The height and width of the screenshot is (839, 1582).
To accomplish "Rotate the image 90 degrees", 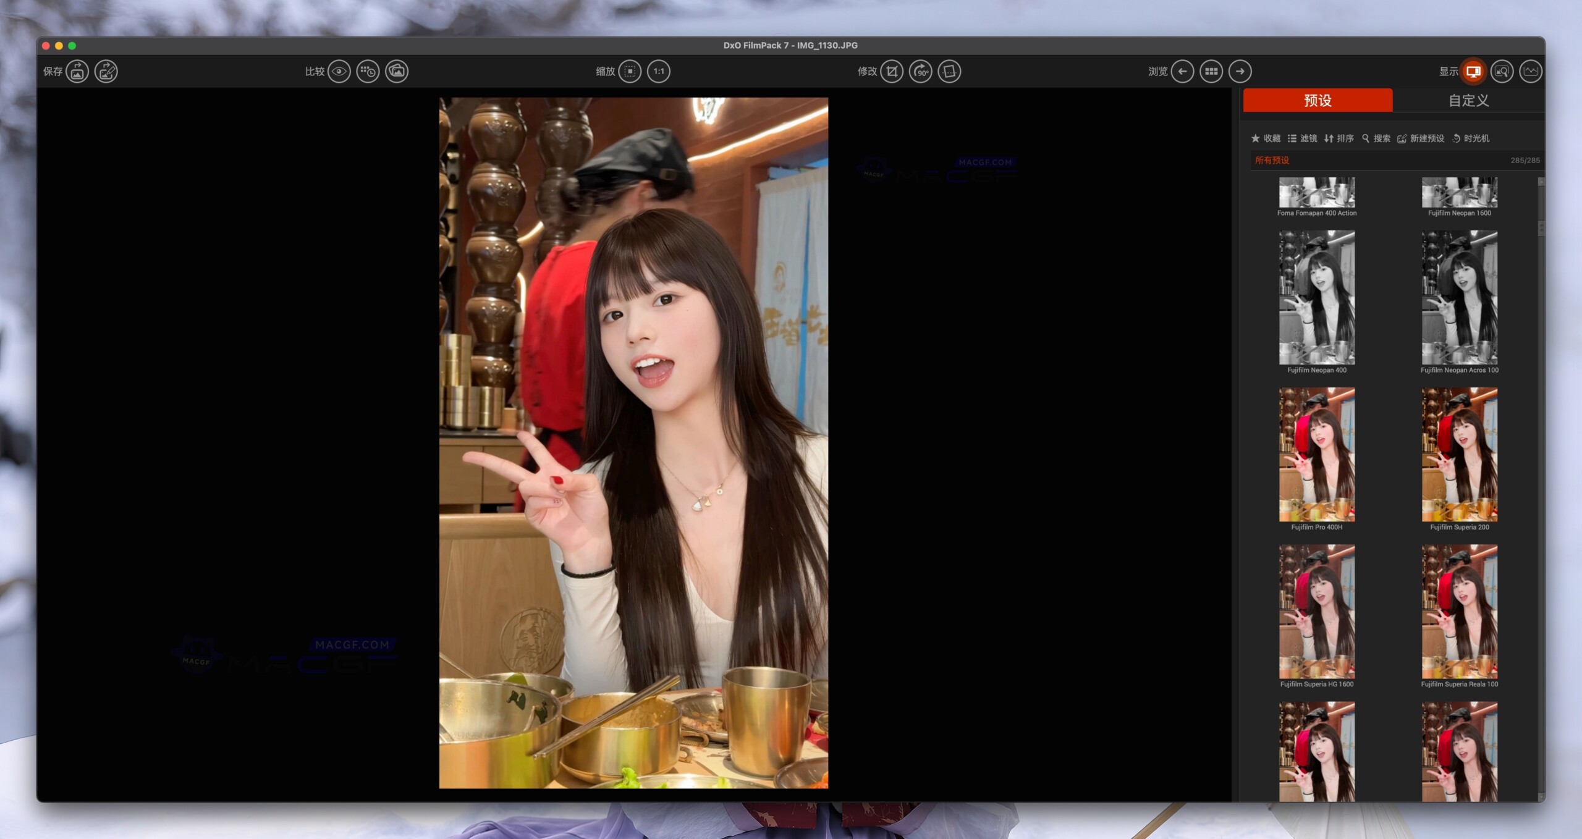I will coord(921,71).
